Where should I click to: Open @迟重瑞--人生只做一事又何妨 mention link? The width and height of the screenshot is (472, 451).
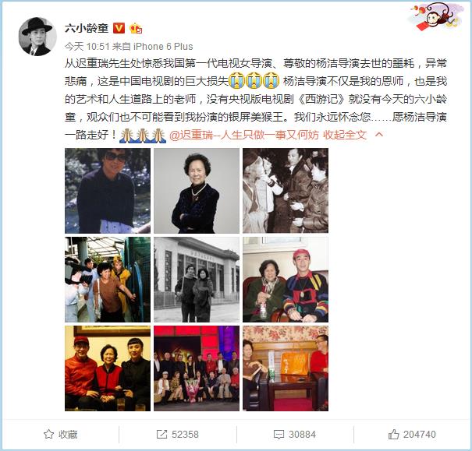[x=244, y=135]
